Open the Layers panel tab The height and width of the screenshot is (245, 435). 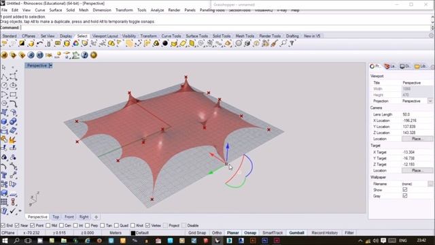pos(390,66)
